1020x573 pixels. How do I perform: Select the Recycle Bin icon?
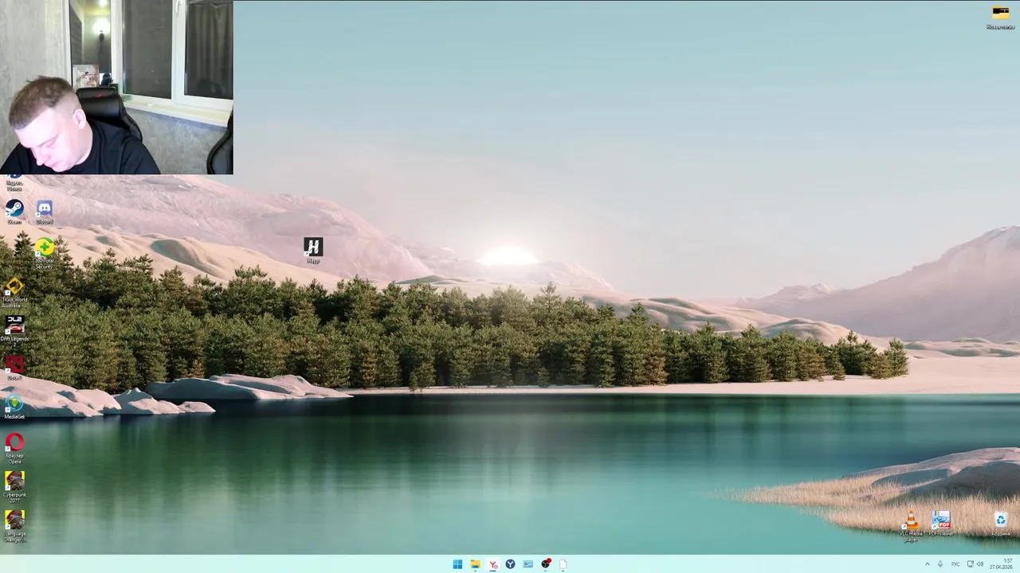(1001, 524)
